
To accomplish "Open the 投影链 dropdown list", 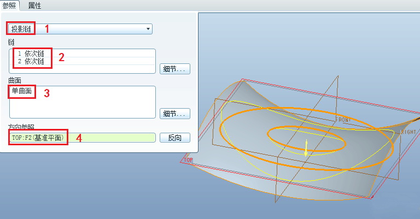I will (80, 29).
